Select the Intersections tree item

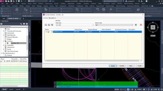point(11,47)
